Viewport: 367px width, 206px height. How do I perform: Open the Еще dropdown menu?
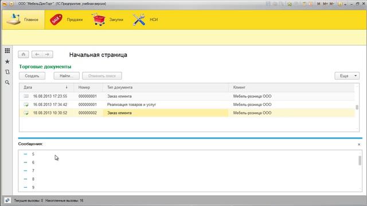click(x=347, y=76)
